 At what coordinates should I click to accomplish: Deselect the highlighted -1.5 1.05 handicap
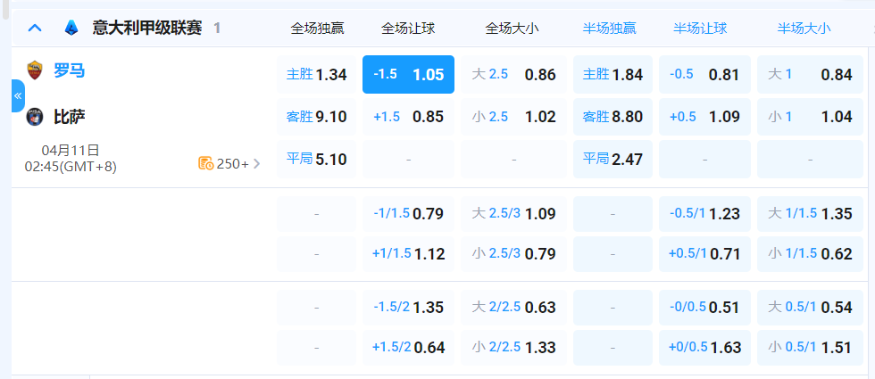[409, 74]
